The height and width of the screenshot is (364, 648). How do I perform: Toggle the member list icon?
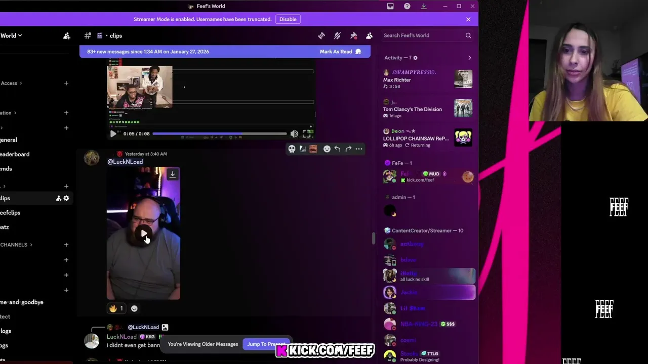[369, 35]
